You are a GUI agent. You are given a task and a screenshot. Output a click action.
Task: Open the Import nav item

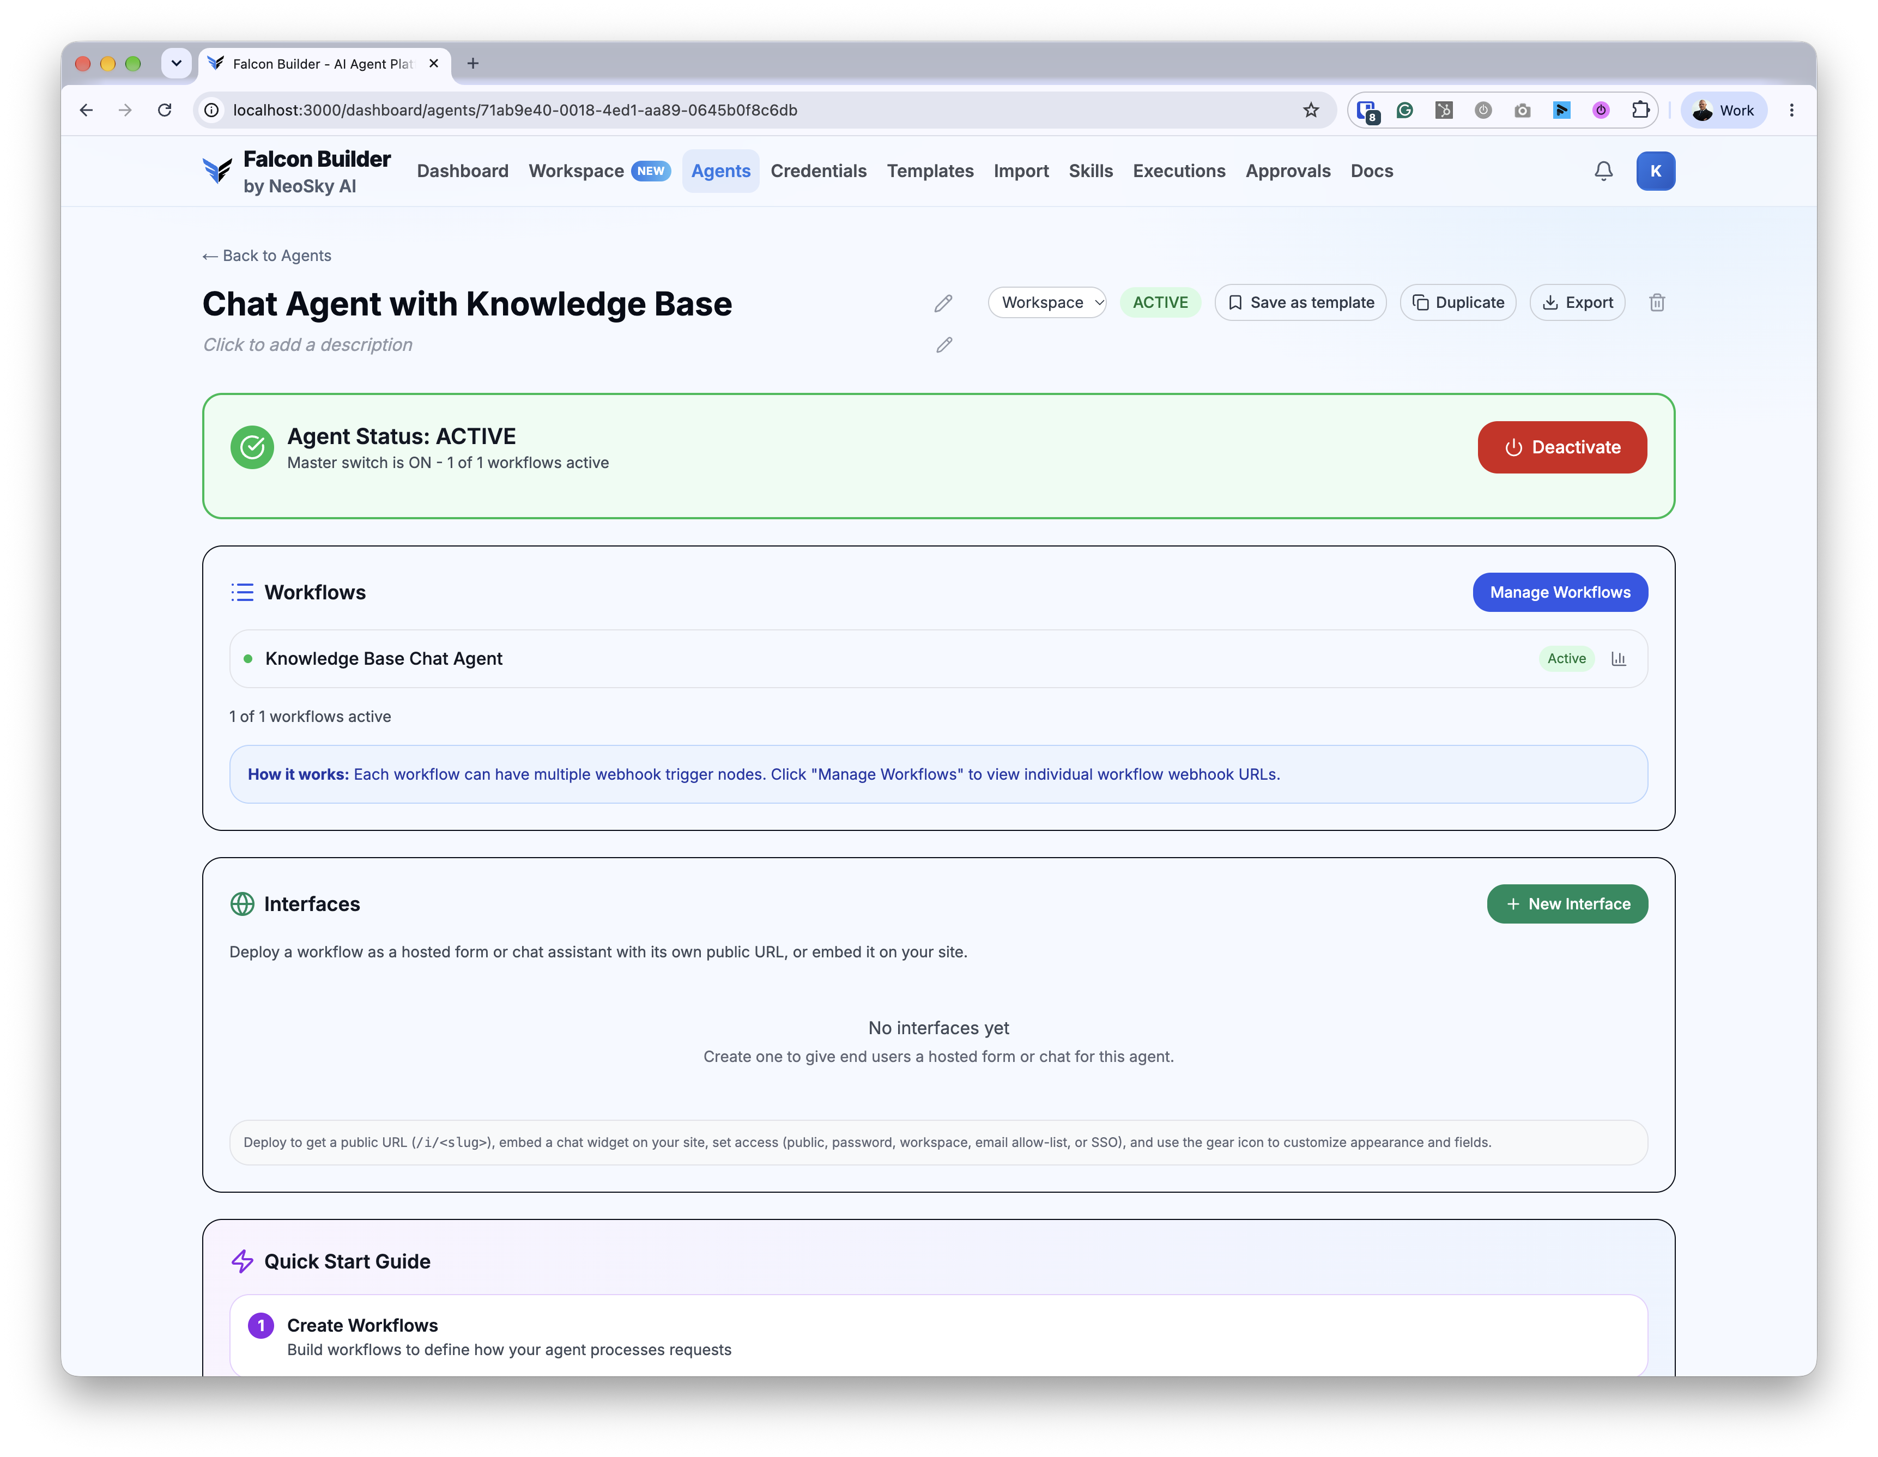(x=1021, y=171)
